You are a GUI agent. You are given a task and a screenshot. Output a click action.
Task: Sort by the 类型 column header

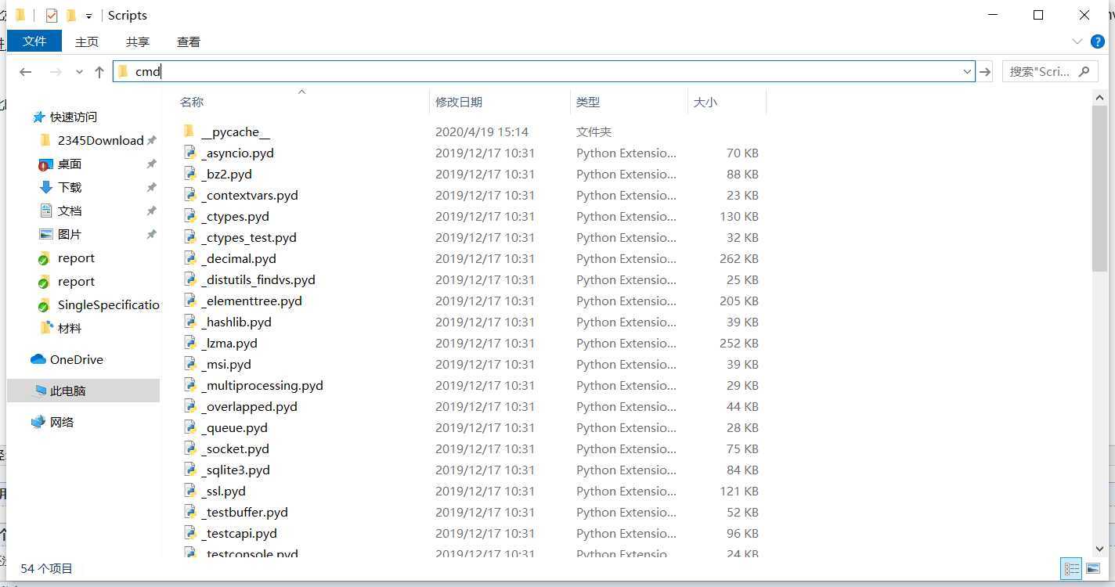(x=588, y=102)
